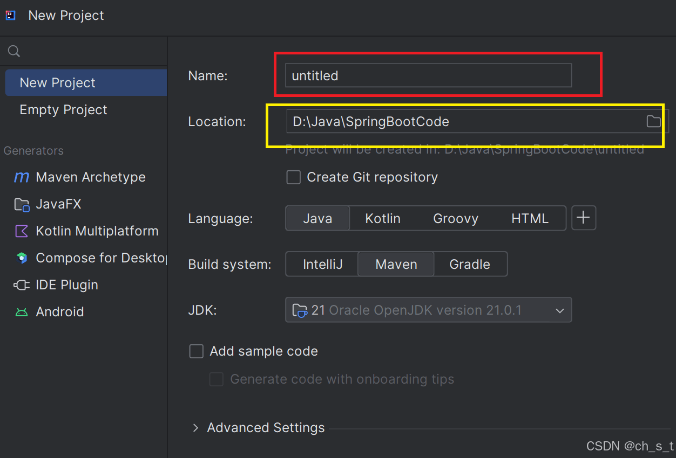Screen dimensions: 676x458
Task: Check the Add sample code option
Action: pos(196,351)
